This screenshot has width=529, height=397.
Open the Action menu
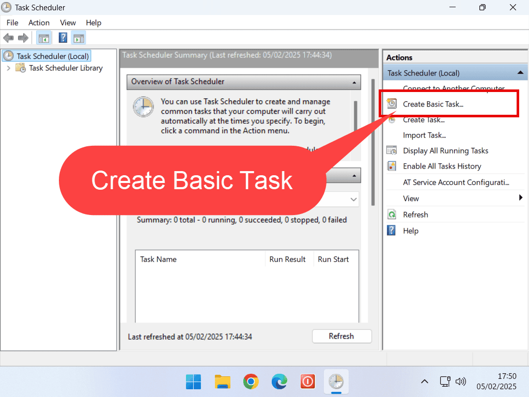tap(39, 23)
